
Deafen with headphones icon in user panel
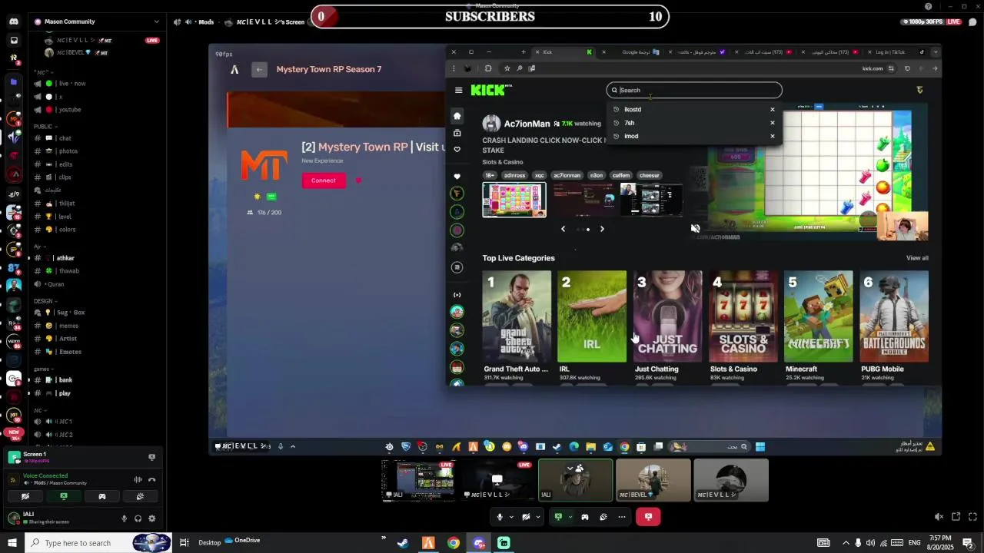pos(138,518)
